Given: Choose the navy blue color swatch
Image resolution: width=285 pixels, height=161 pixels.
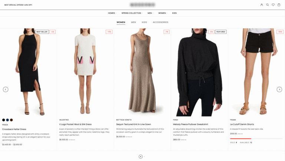Looking at the screenshot, I should click(7, 120).
